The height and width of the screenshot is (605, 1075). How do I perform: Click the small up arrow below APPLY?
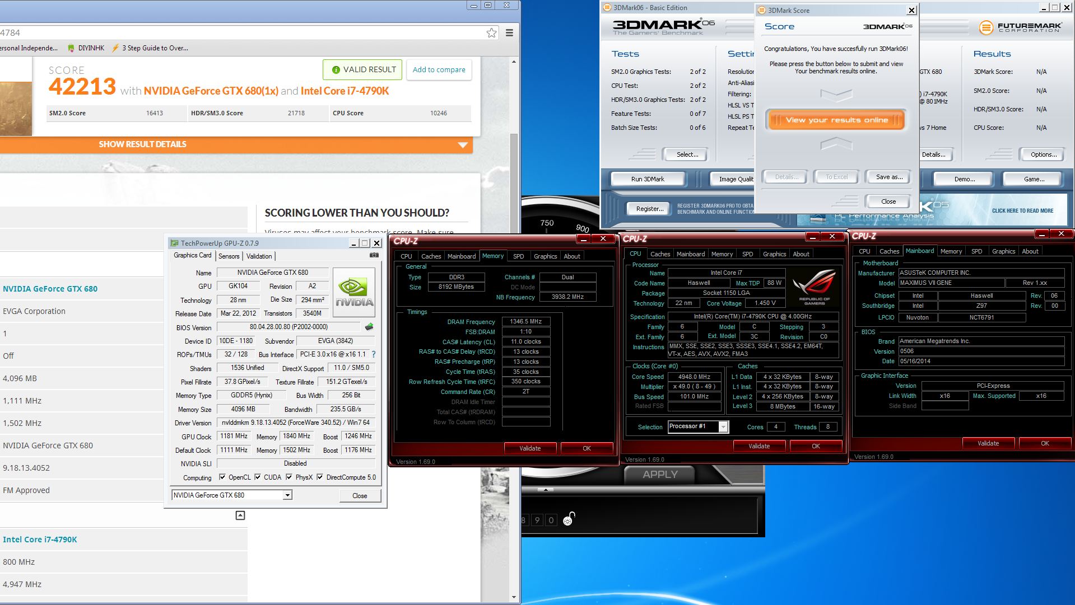[546, 490]
